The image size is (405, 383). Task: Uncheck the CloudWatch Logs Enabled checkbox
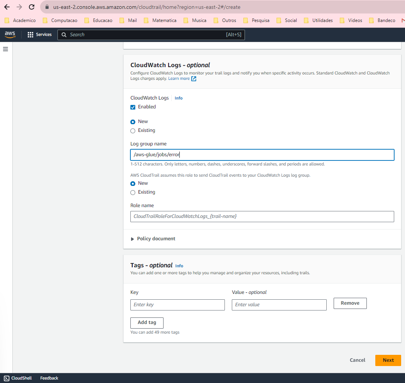(133, 107)
